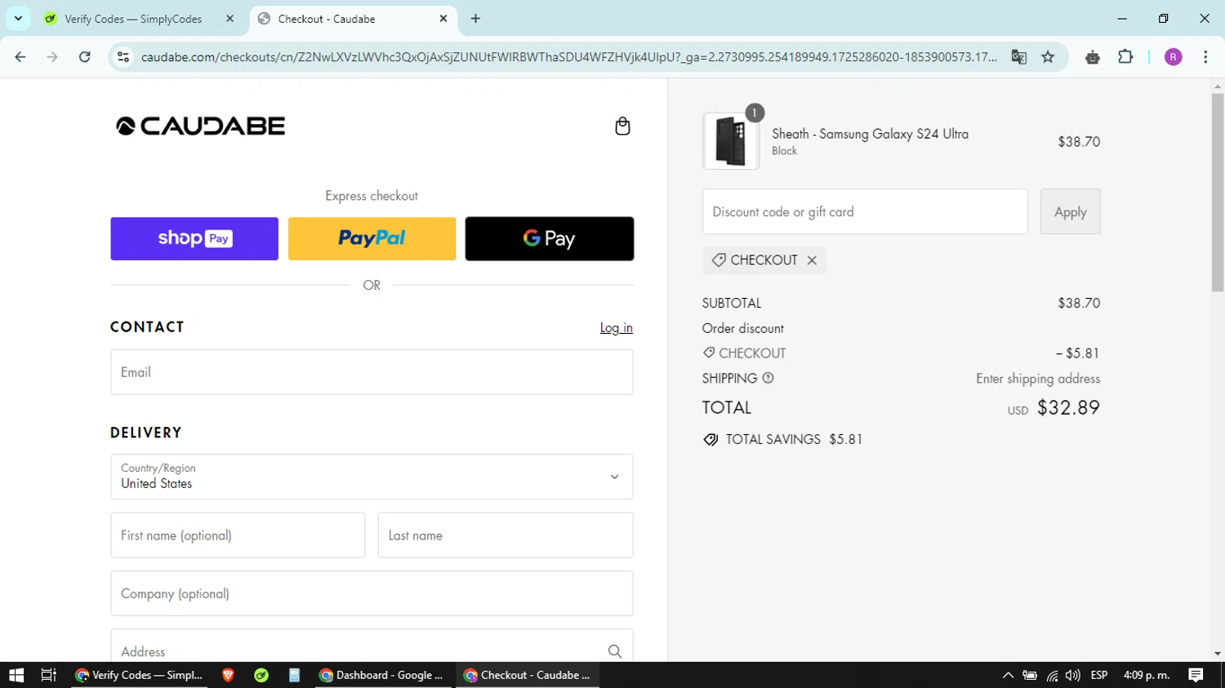Open Task View in the taskbar
Screen dimensions: 1225x688
(x=49, y=675)
